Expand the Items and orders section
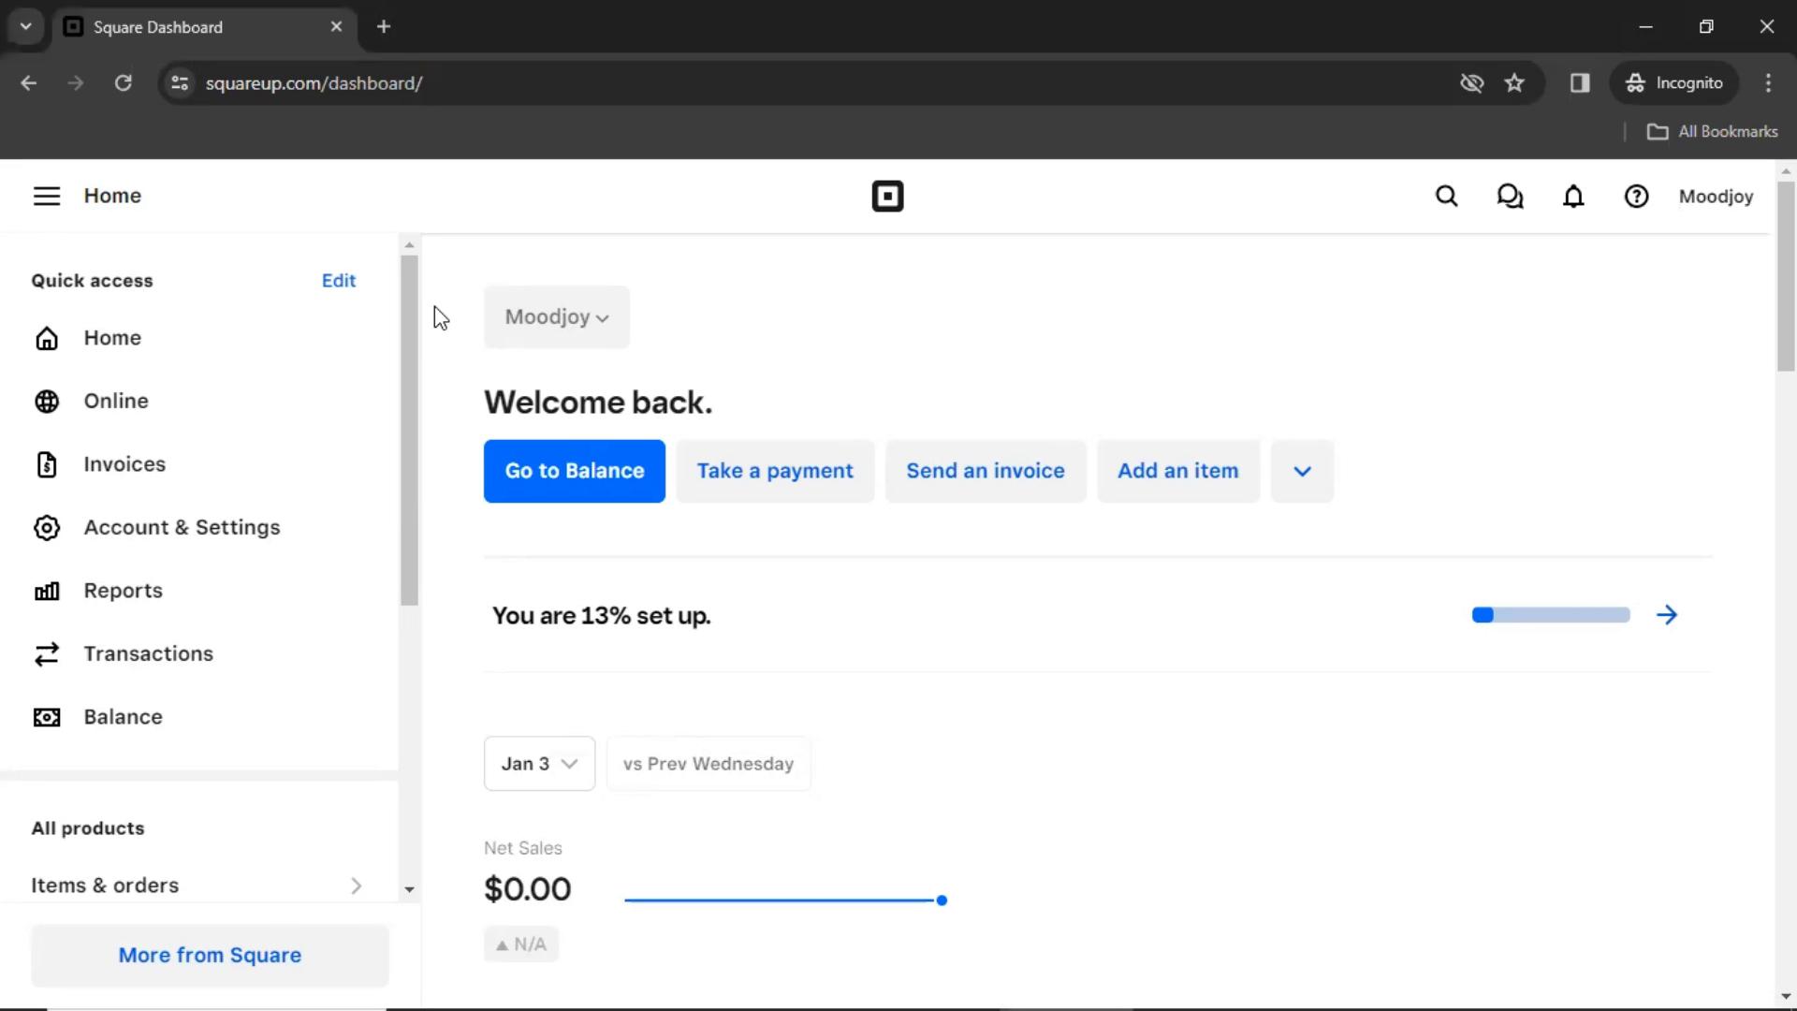 pyautogui.click(x=357, y=885)
